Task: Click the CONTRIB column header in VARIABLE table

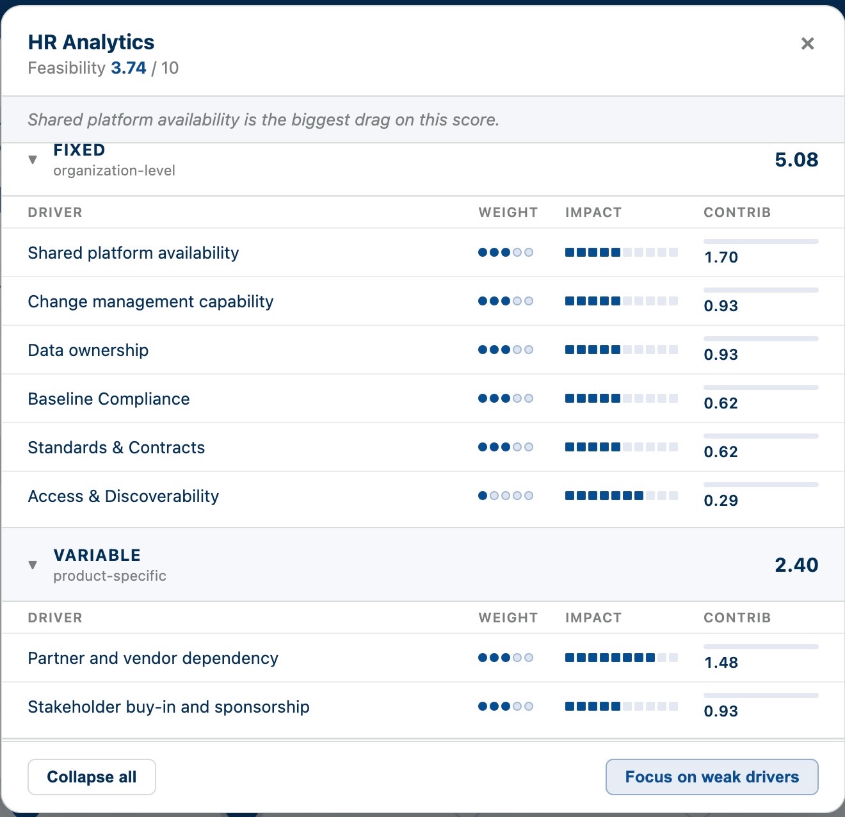Action: pyautogui.click(x=737, y=618)
